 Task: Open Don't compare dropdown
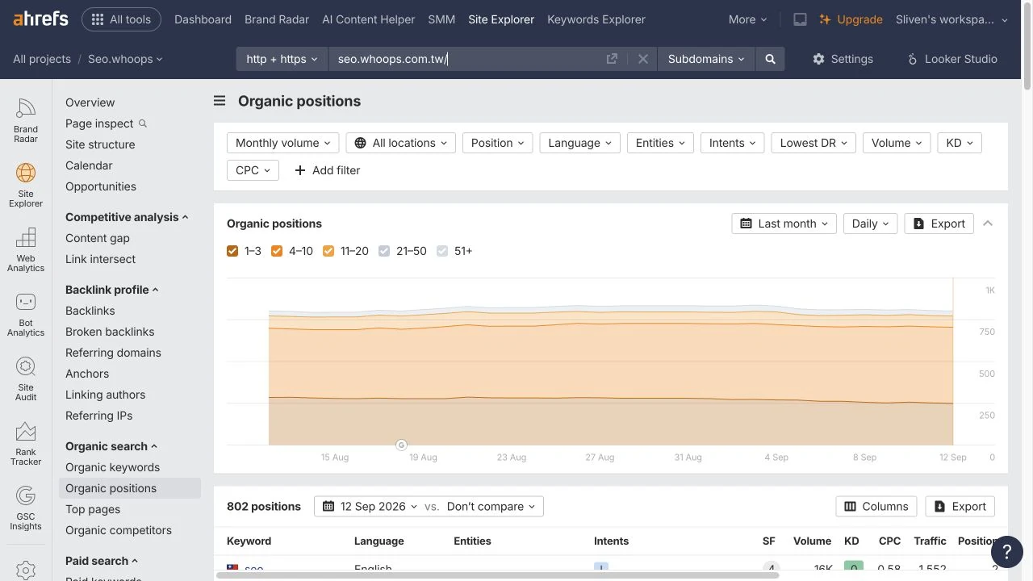491,507
